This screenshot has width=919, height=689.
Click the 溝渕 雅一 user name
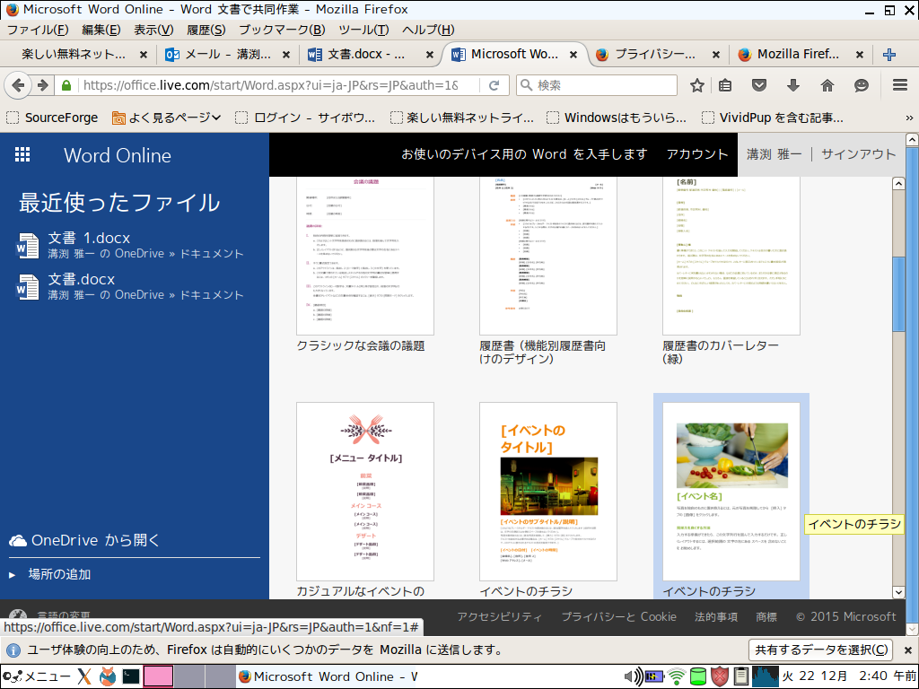click(x=774, y=154)
